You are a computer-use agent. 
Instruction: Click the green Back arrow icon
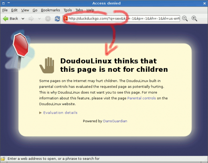pos(6,19)
